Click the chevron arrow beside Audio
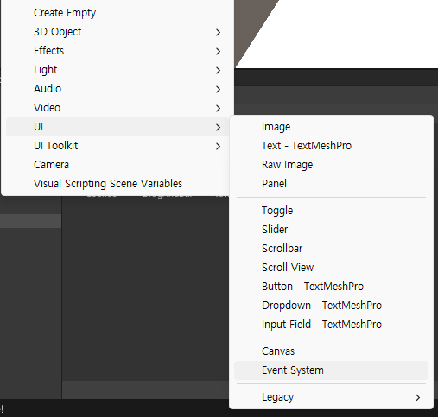The image size is (438, 417). coord(219,89)
